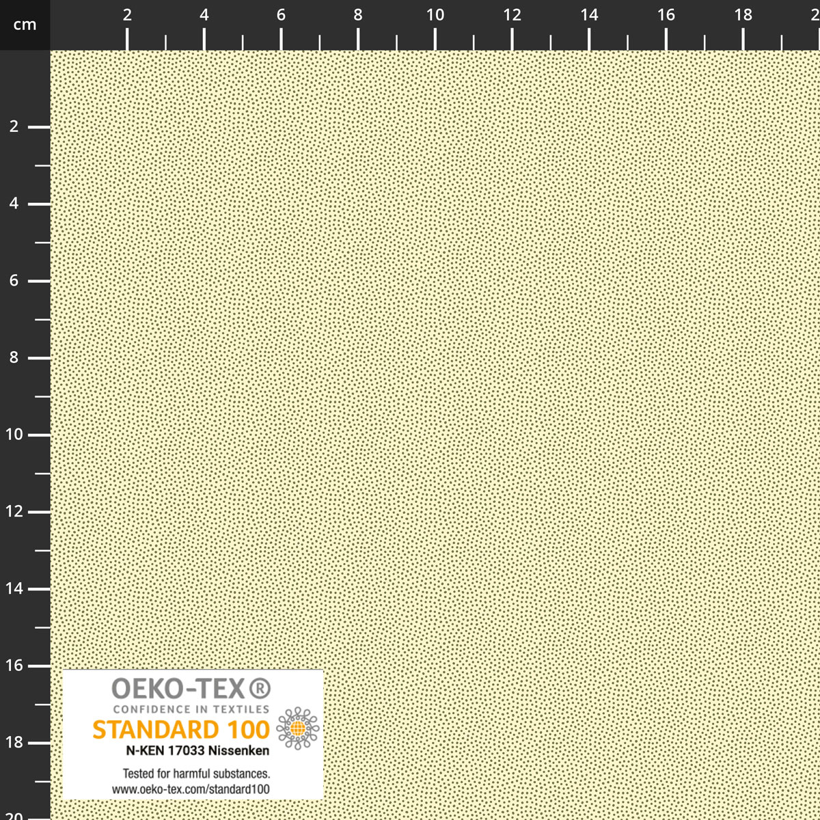Click the 14 mark on top ruler

(589, 15)
